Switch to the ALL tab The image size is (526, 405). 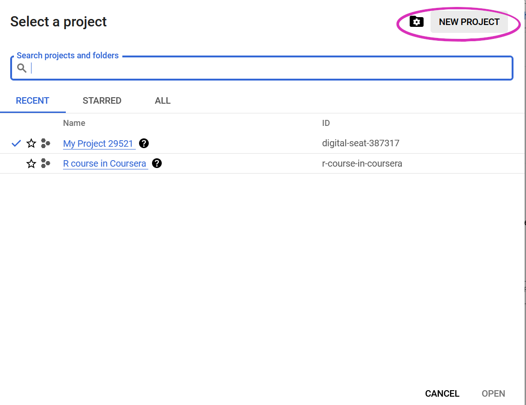pos(163,100)
